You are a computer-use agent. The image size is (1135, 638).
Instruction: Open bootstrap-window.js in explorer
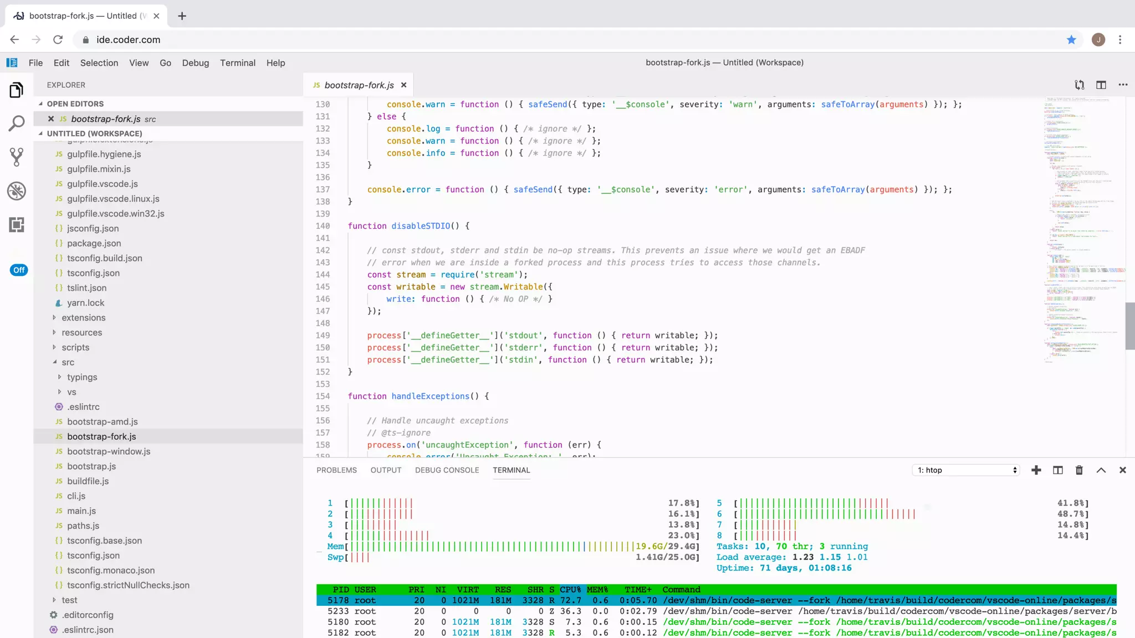coord(109,451)
